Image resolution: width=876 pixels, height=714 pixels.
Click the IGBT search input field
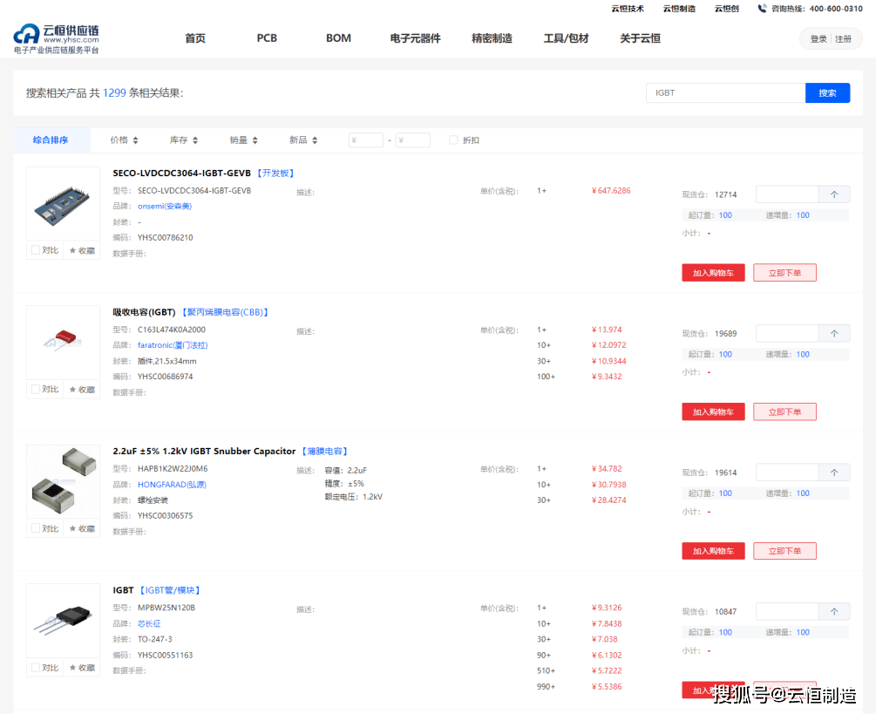point(726,92)
